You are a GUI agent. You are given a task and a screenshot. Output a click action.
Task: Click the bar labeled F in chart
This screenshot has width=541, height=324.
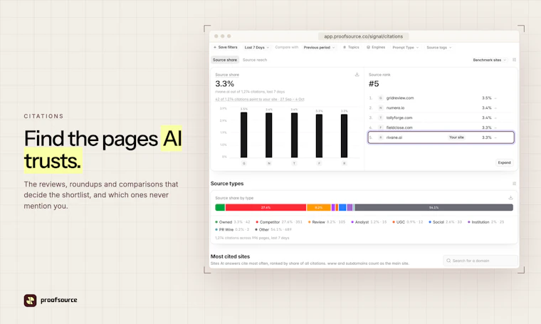coord(319,135)
